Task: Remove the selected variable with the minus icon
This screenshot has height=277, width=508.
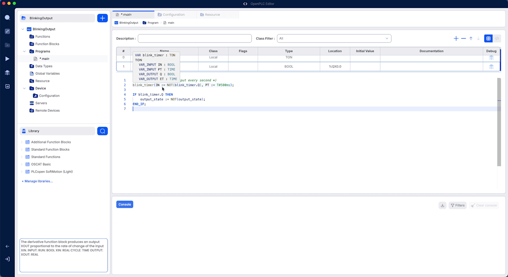Action: click(x=464, y=38)
